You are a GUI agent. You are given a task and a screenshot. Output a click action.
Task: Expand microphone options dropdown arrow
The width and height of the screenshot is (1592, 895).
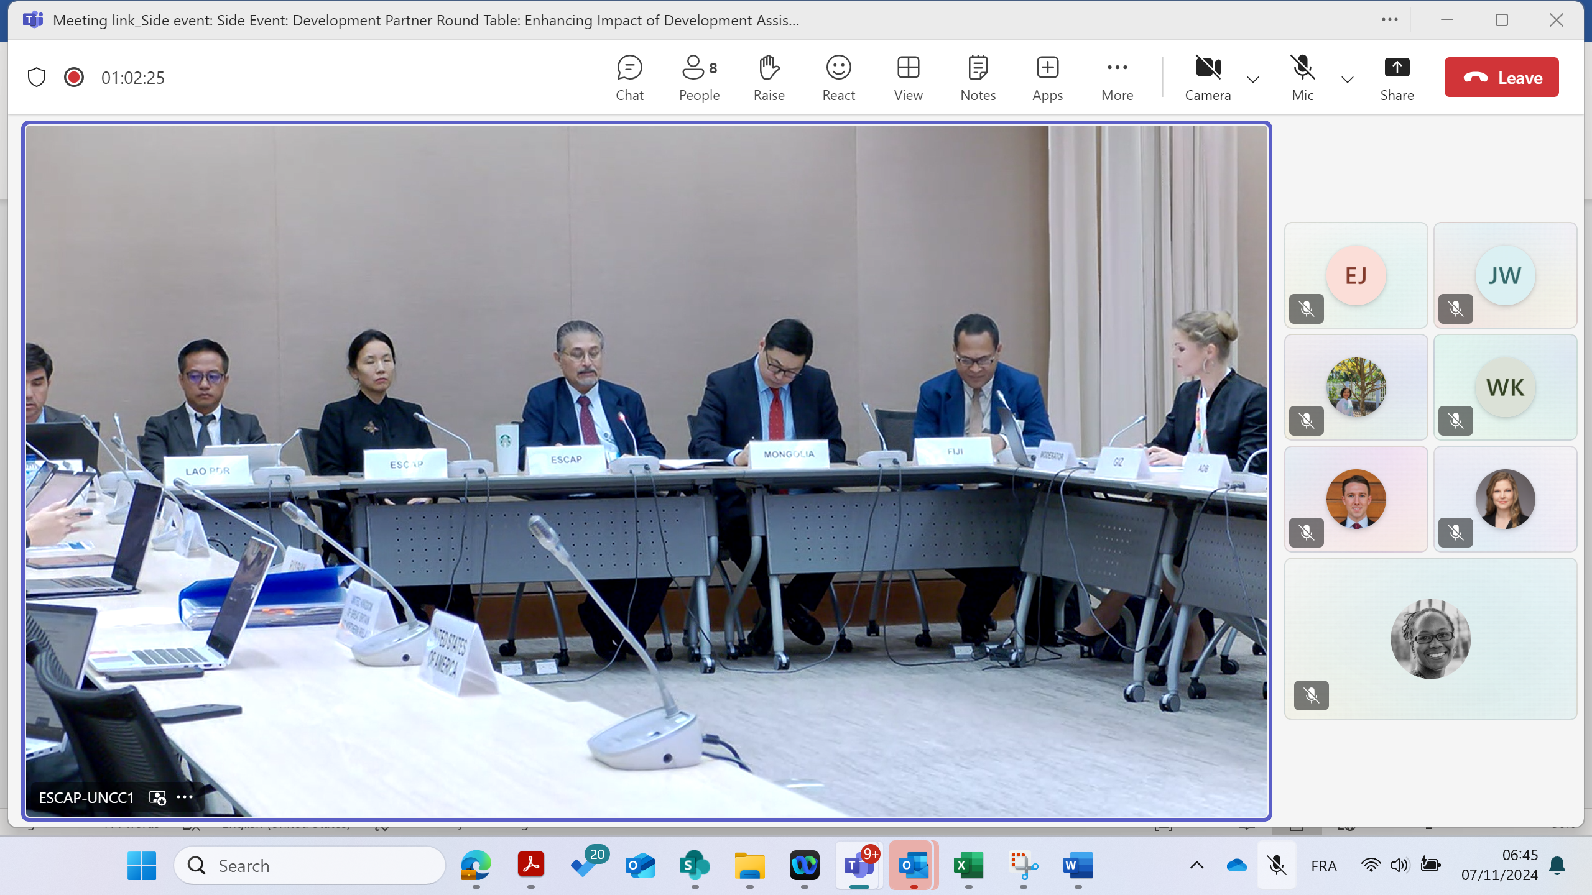1347,80
